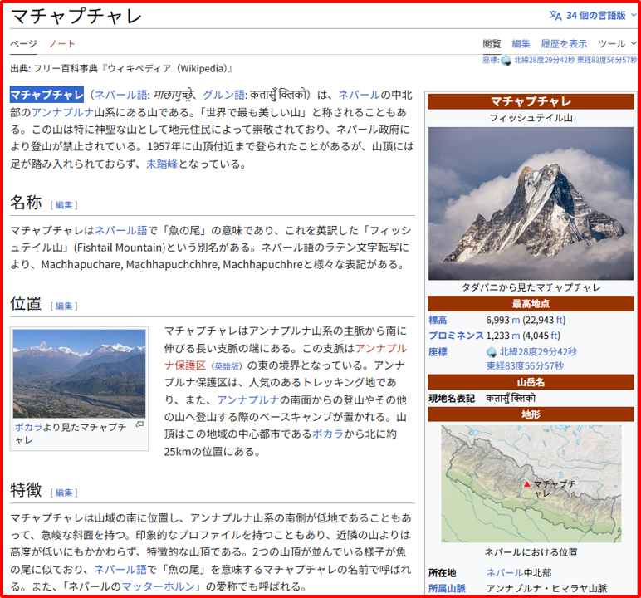Edit the 名称 section
The image size is (641, 598).
(x=65, y=204)
